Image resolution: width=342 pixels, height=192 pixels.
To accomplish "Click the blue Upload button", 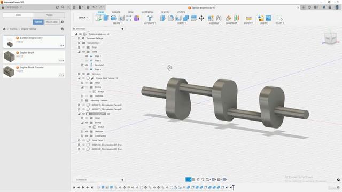I will [38, 22].
